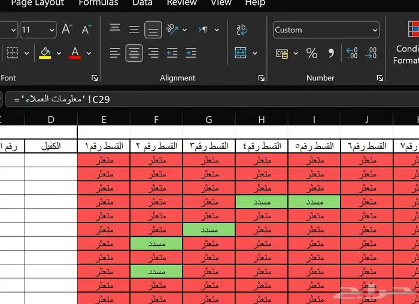Image resolution: width=419 pixels, height=304 pixels.
Task: Apply Percent Style format
Action: pyautogui.click(x=312, y=53)
